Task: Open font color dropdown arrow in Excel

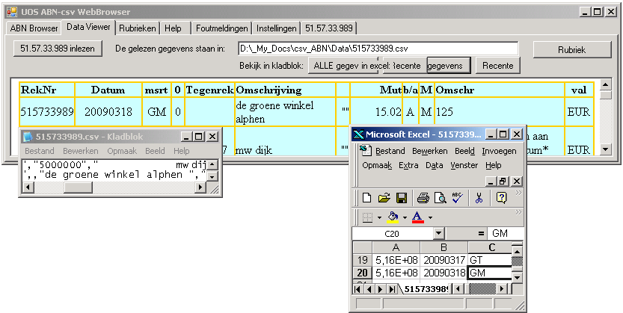Action: [430, 218]
